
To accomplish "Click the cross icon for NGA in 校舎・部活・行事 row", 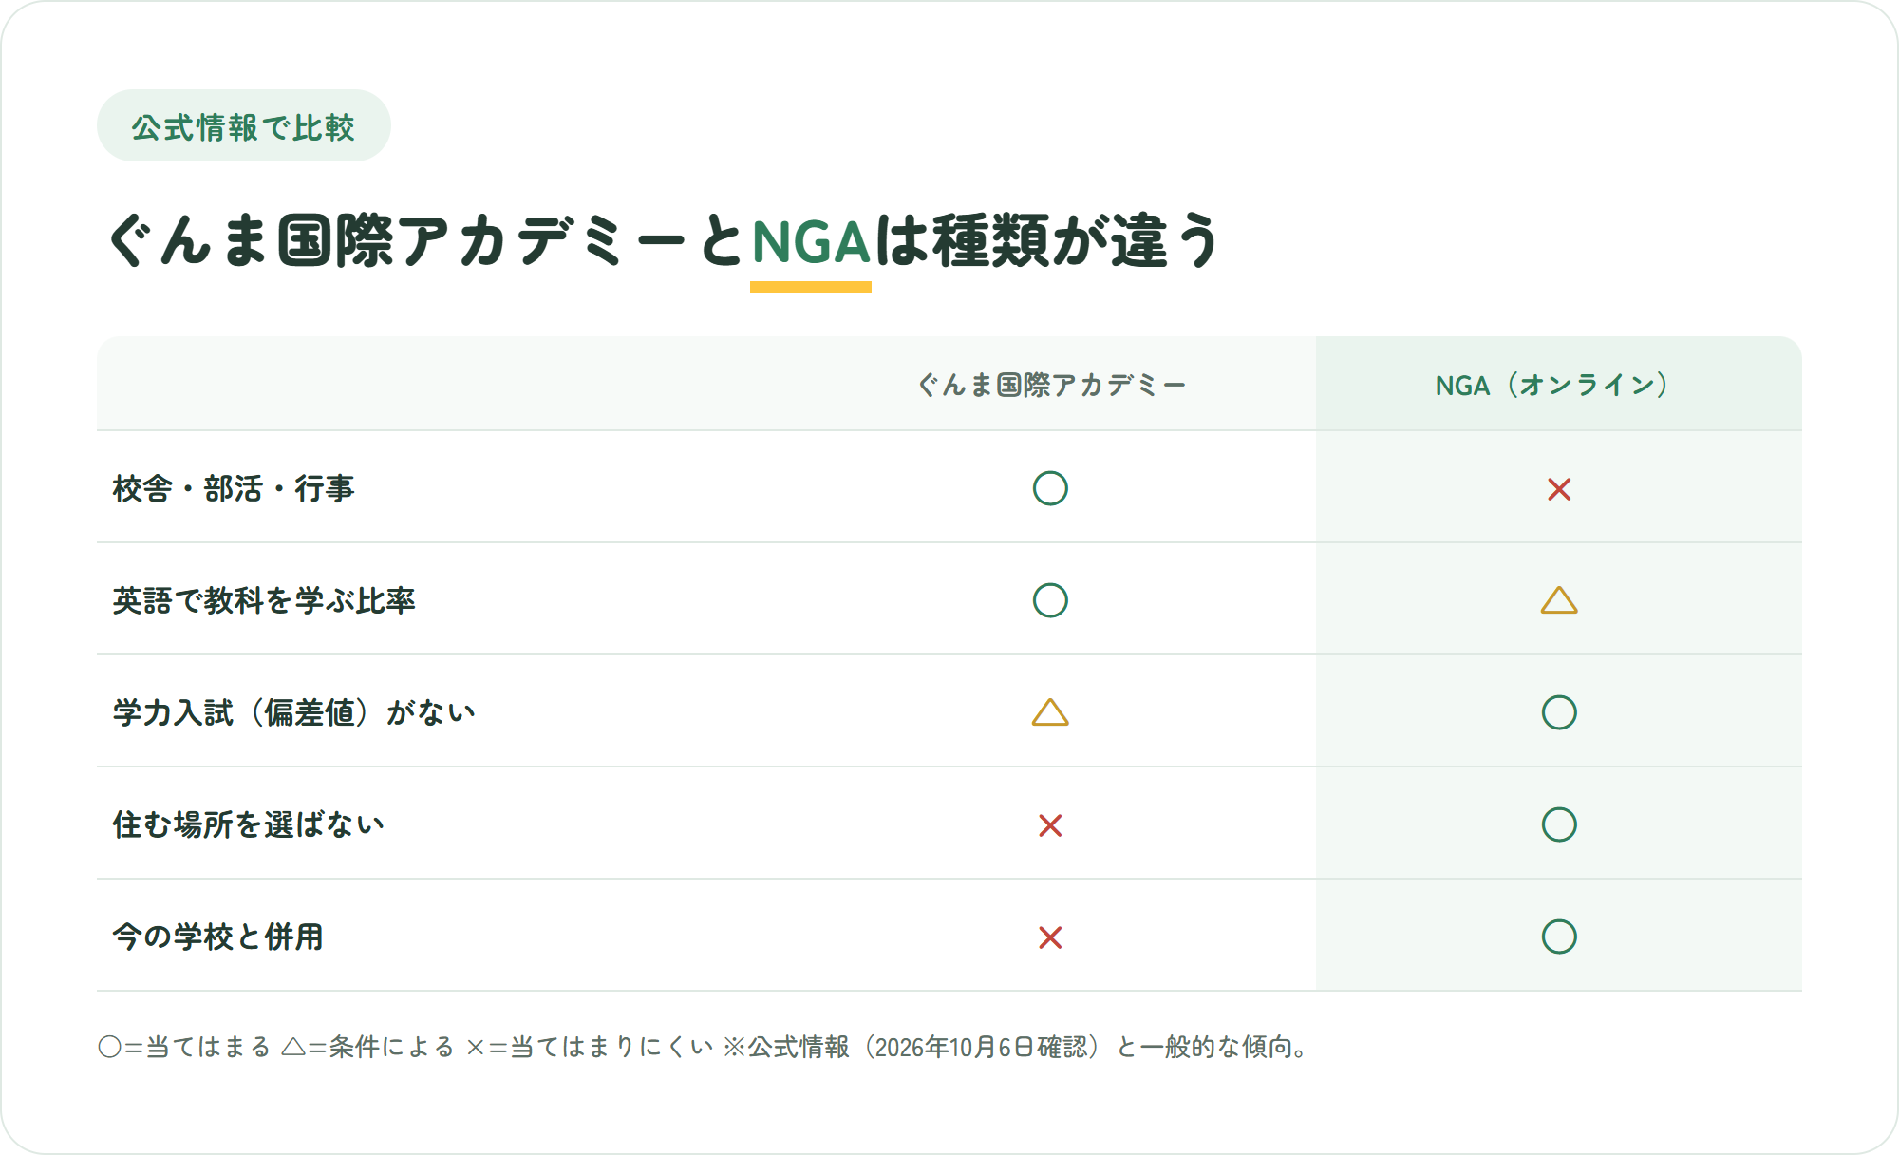I will (1559, 489).
